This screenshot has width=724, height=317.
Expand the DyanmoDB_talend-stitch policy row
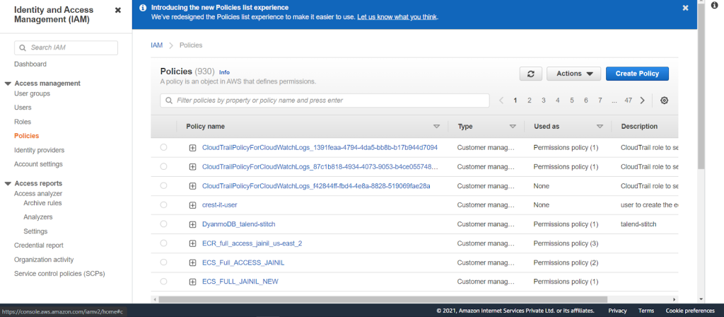(192, 224)
